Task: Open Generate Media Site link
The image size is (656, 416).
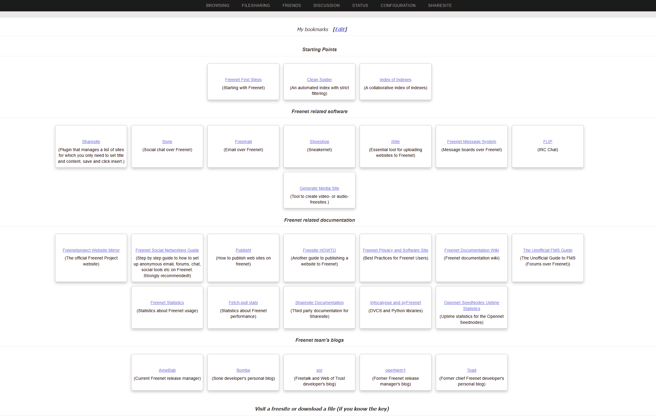Action: coord(319,188)
